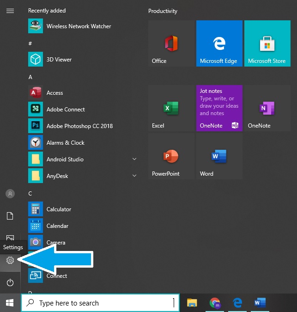Click the Type here to search box

100,303
